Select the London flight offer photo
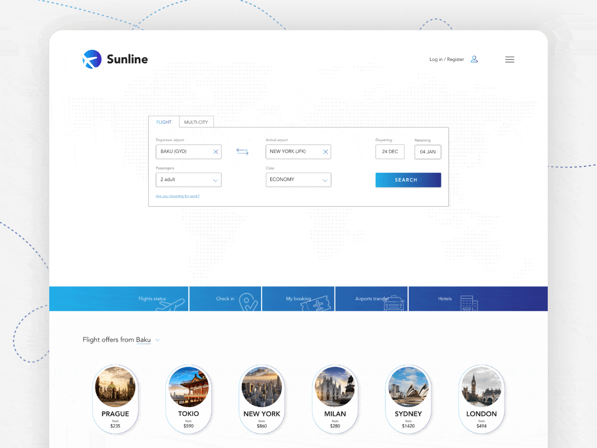This screenshot has width=597, height=448. point(481,387)
